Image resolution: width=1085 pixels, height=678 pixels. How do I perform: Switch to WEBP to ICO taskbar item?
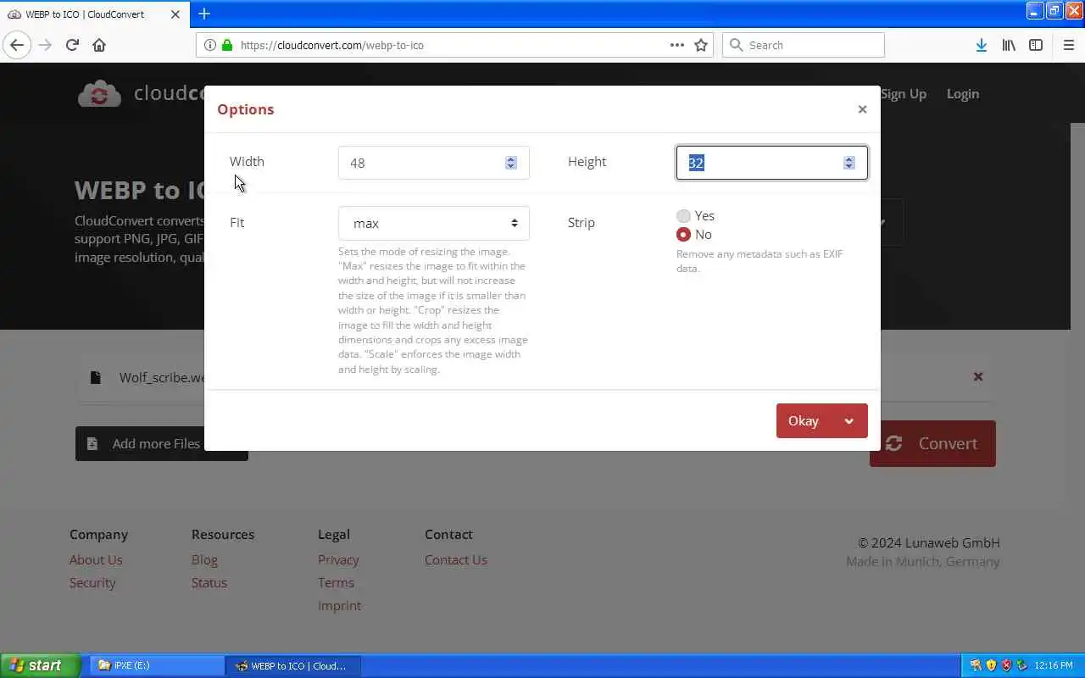tap(293, 665)
